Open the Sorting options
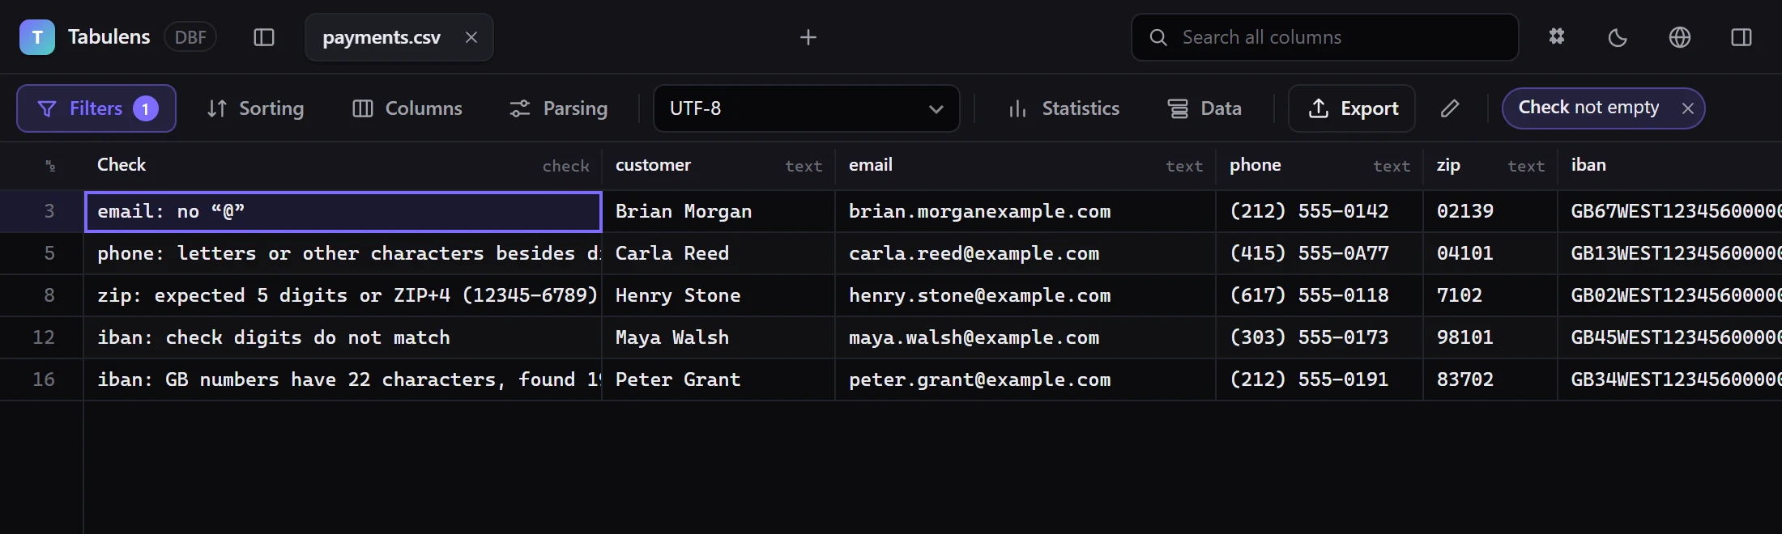The height and width of the screenshot is (534, 1782). [255, 108]
